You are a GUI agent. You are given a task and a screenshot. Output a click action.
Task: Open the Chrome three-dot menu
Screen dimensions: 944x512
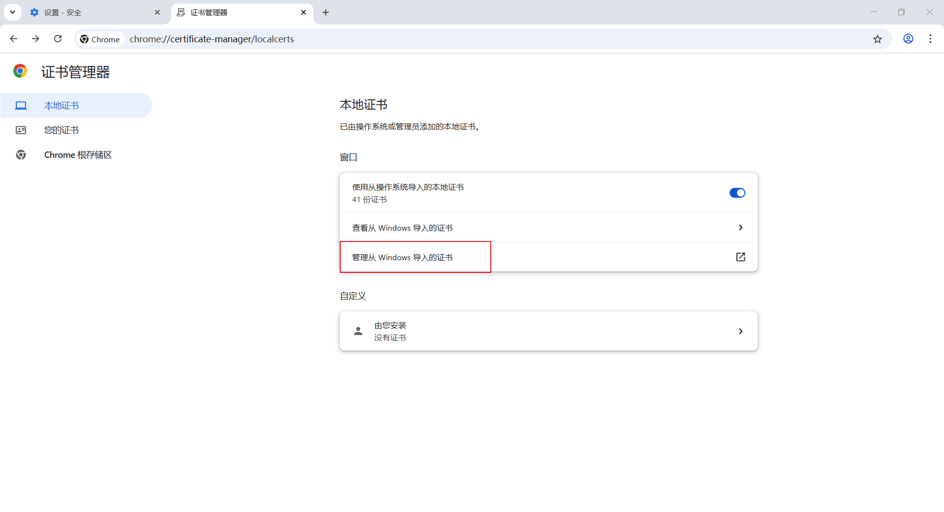930,39
